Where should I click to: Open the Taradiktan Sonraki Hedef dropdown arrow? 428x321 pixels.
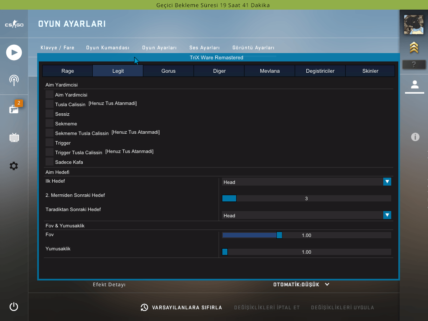pos(387,215)
